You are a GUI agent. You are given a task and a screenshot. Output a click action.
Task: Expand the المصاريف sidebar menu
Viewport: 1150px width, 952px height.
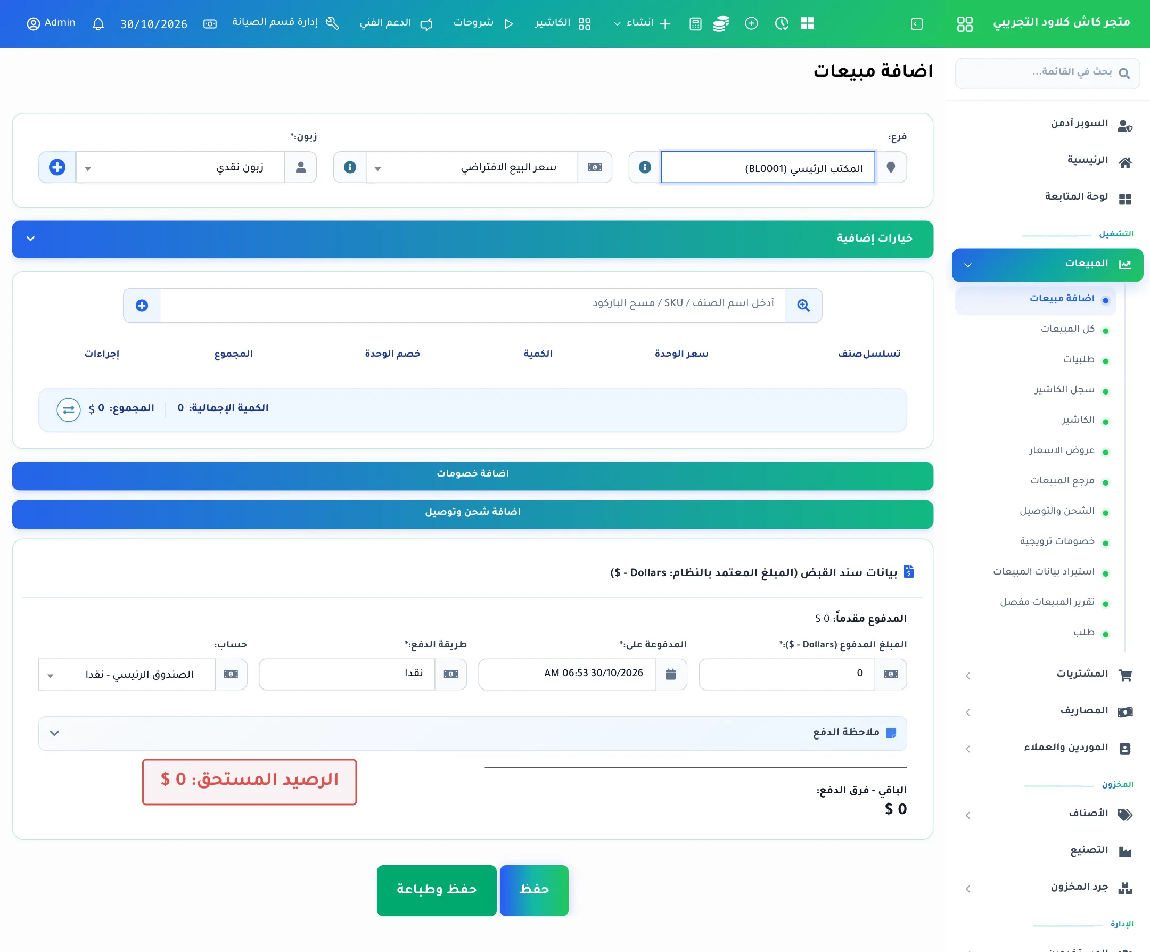[x=1048, y=711]
